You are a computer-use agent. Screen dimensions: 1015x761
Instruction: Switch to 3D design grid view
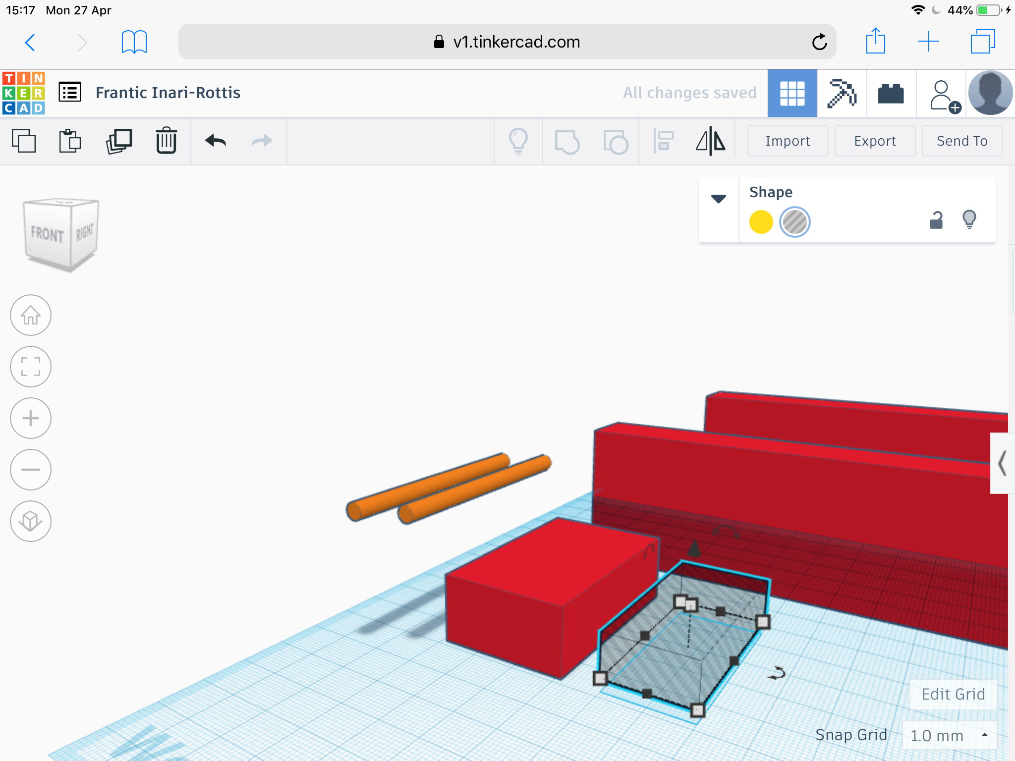click(x=792, y=93)
